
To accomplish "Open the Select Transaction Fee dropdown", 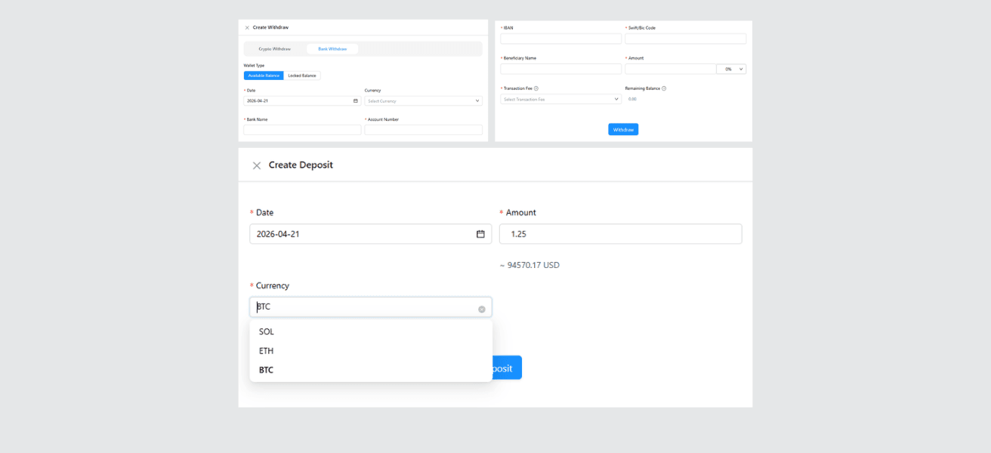I will 560,98.
